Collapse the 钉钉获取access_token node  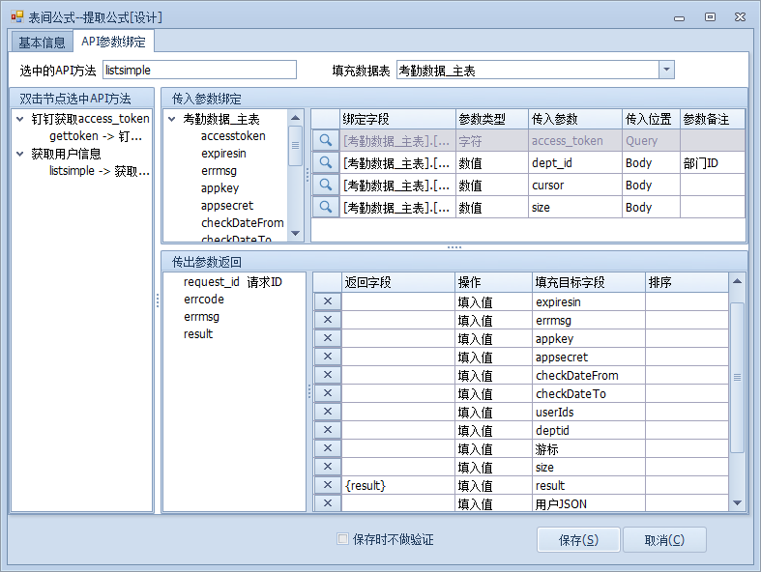tap(20, 120)
